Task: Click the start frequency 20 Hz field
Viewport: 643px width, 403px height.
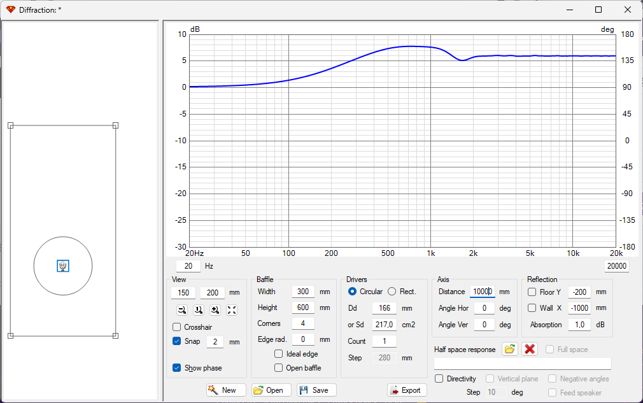Action: [188, 266]
